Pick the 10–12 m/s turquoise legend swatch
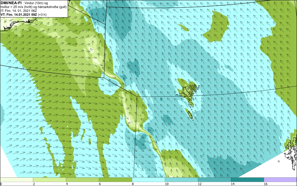Image resolution: width=297 pixels, height=186 pixels. tap(181, 179)
